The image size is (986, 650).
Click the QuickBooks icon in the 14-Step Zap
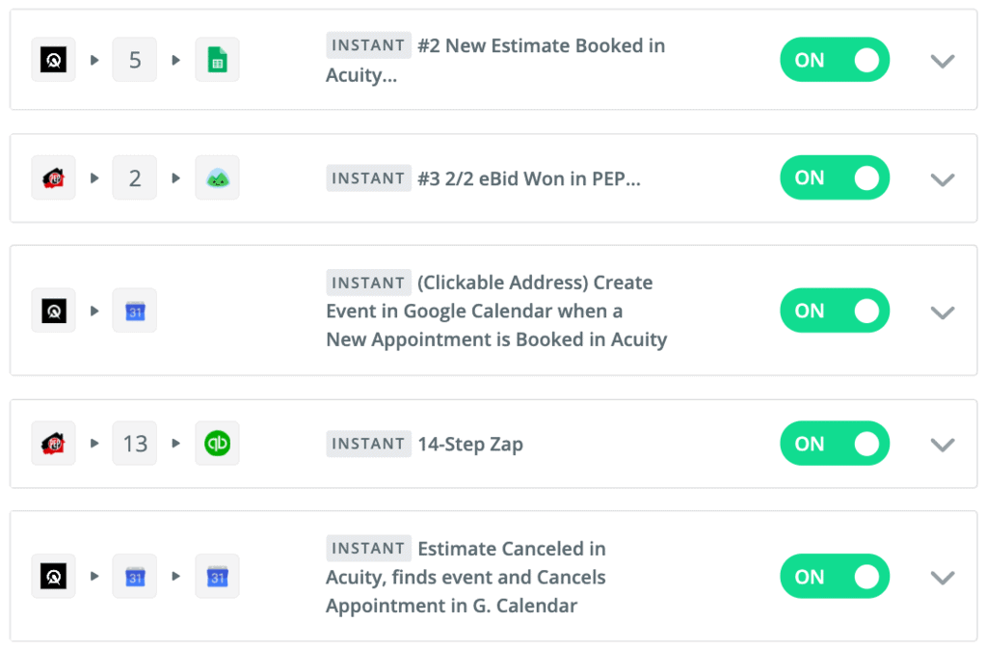click(217, 443)
